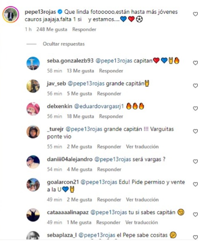Collapse replies via Ocultar respuestas

(64, 44)
